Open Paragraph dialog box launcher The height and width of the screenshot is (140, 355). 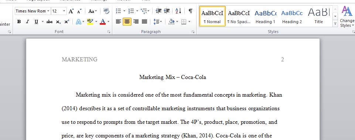coord(193,32)
